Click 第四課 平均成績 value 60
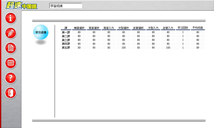214x128 pixels. click(198, 44)
